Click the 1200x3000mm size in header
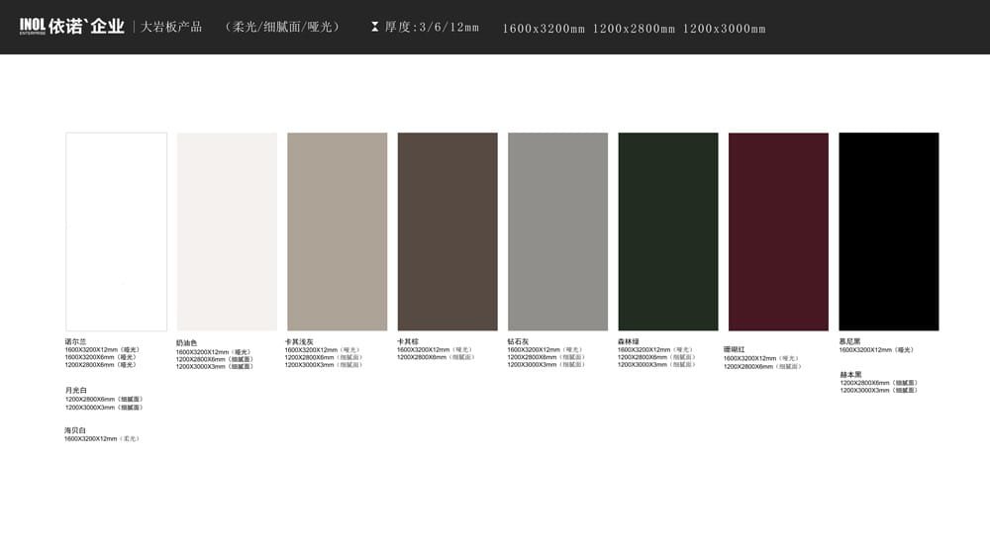 (724, 29)
